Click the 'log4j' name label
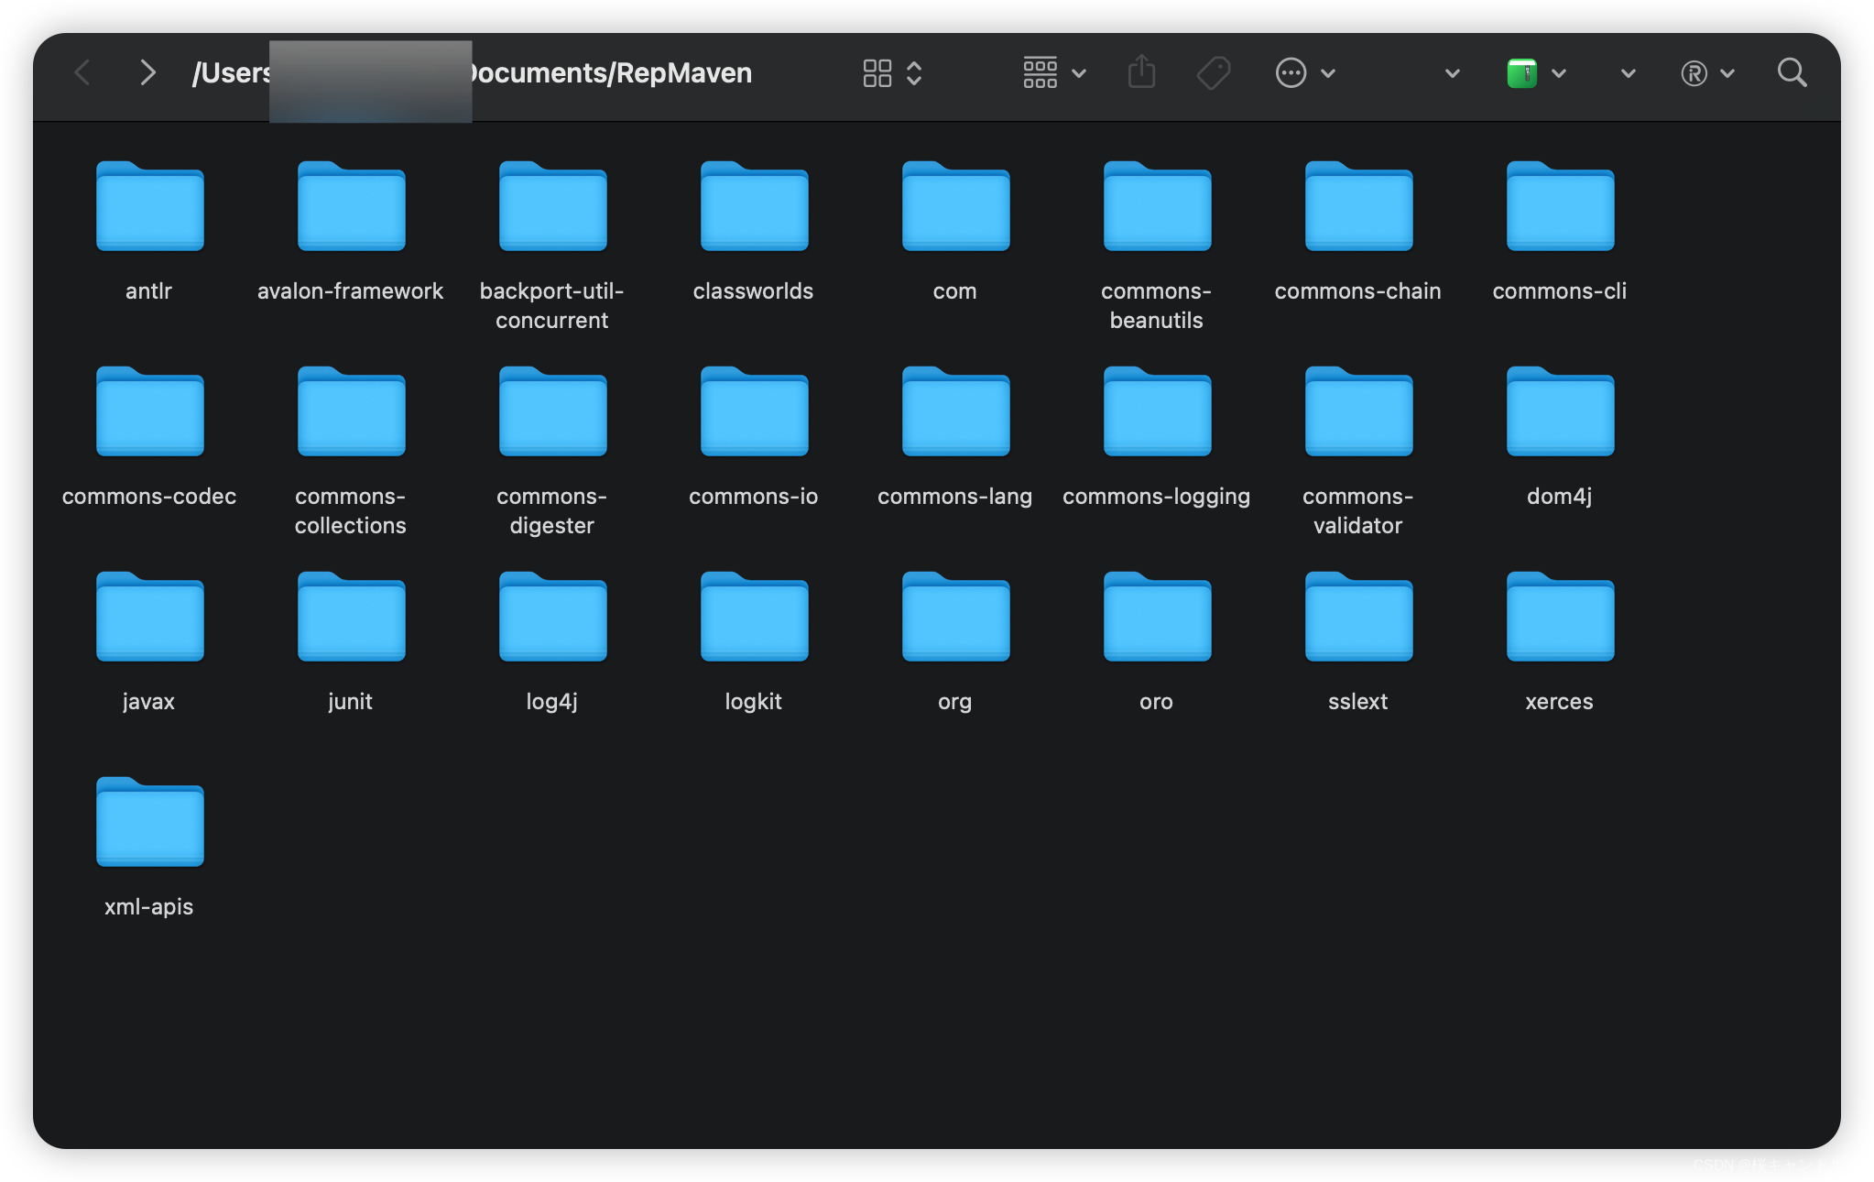1874x1182 pixels. click(551, 702)
